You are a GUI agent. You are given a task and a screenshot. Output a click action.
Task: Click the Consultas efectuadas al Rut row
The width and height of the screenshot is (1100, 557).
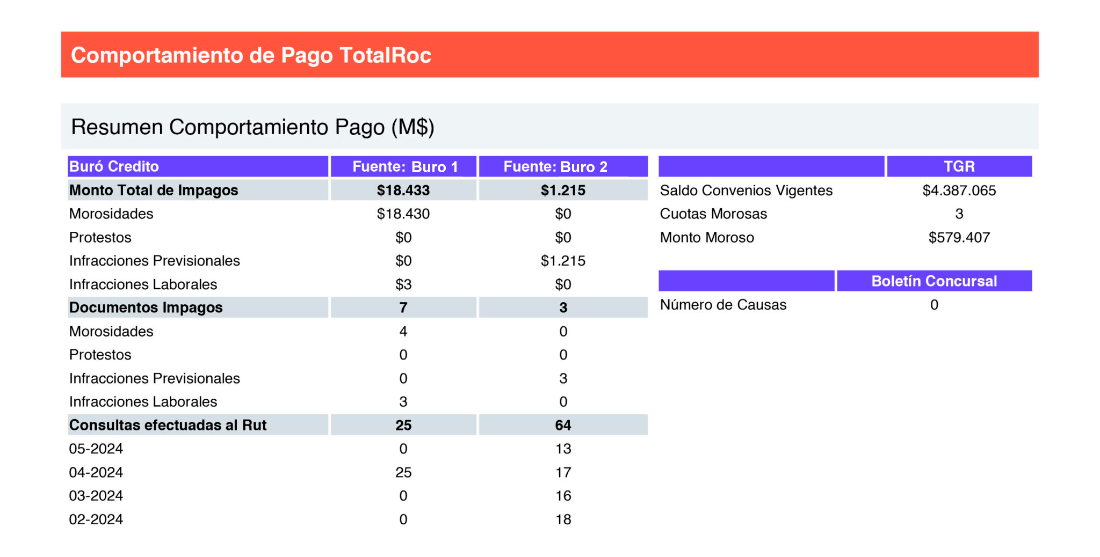coord(358,425)
